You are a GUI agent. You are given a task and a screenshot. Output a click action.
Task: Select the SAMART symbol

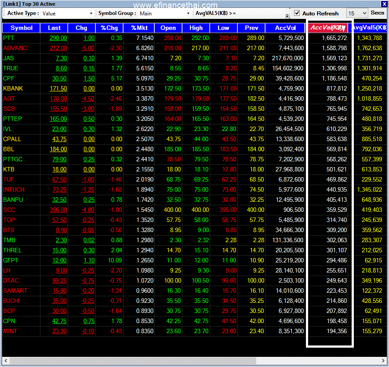click(x=15, y=291)
